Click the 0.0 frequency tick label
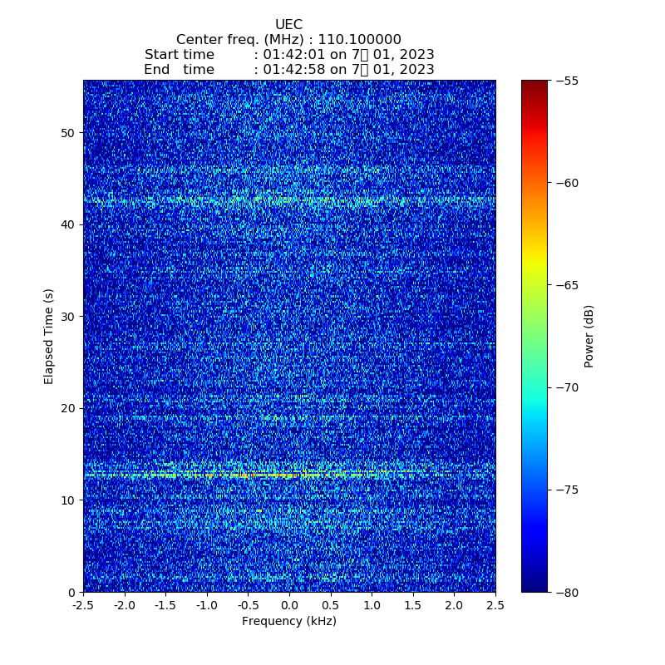 click(x=289, y=605)
